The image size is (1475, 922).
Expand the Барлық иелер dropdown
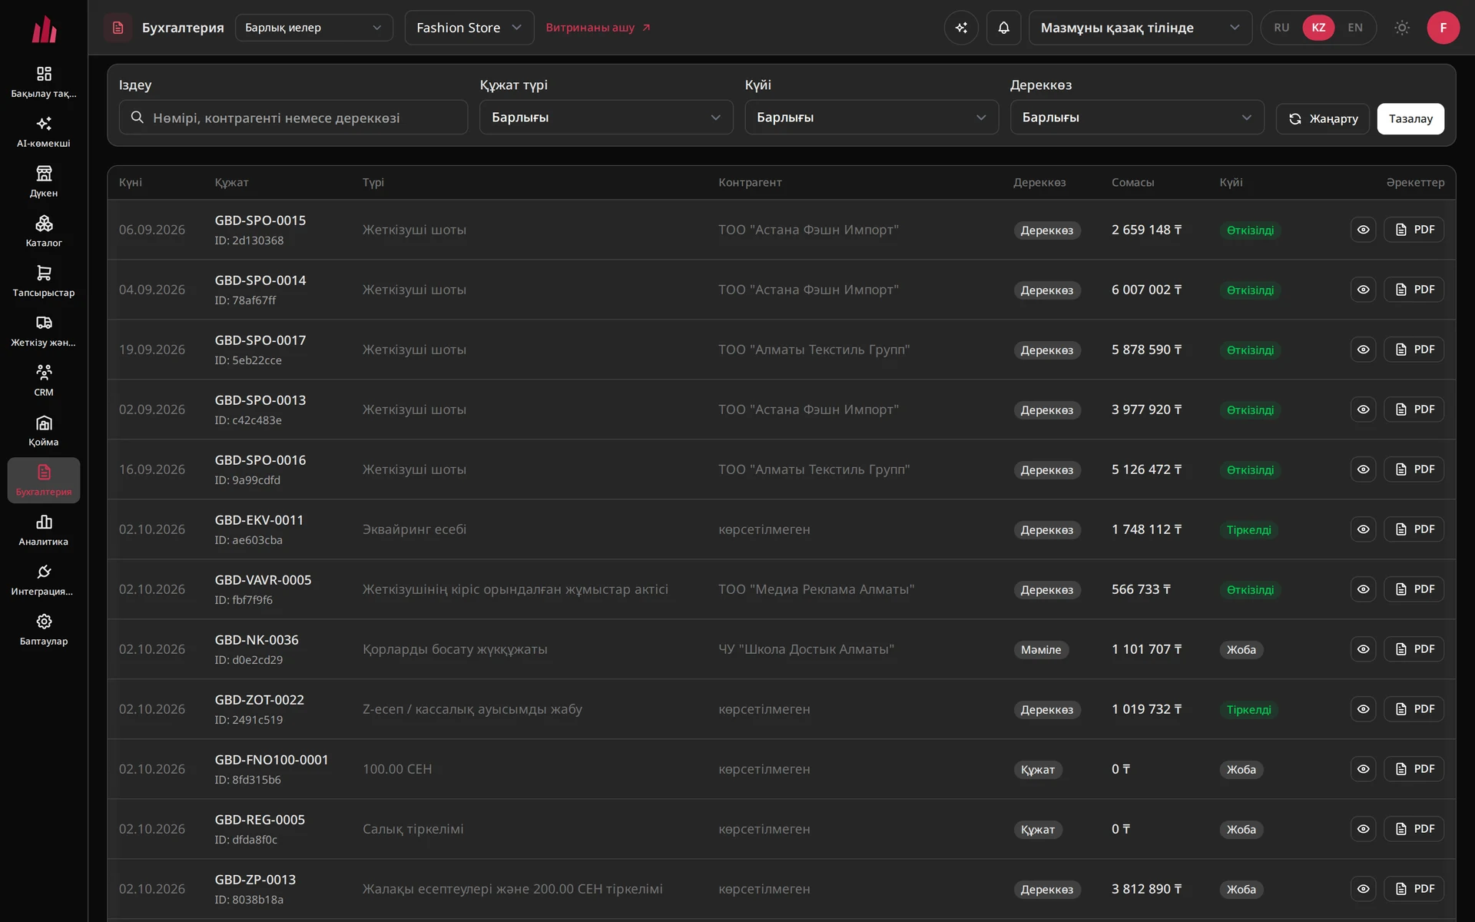[313, 28]
